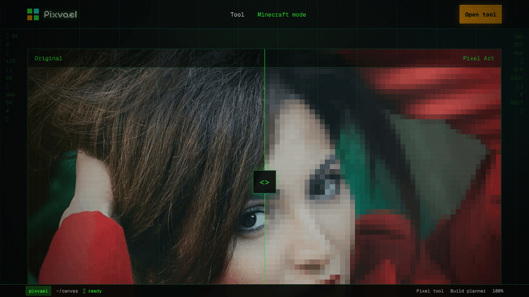
Task: Click the ~/canvas path text
Action: 67,291
